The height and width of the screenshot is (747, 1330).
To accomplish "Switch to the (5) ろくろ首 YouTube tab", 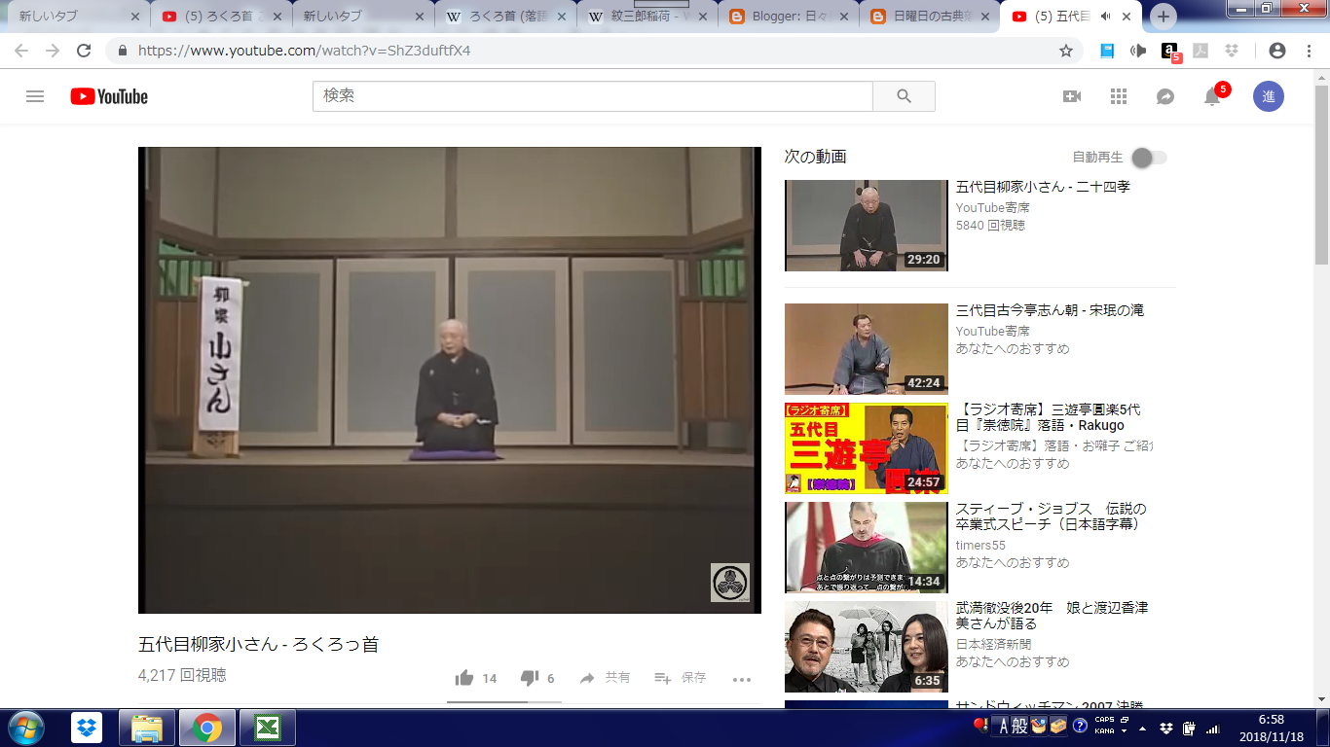I will pos(222,17).
